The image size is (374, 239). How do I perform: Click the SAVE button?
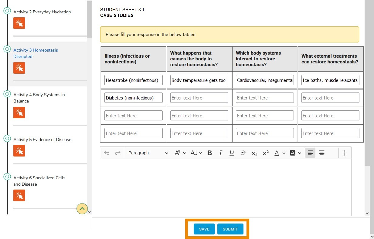pyautogui.click(x=204, y=229)
